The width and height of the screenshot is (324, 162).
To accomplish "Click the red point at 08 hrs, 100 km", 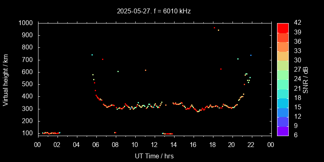I will pos(115,132).
